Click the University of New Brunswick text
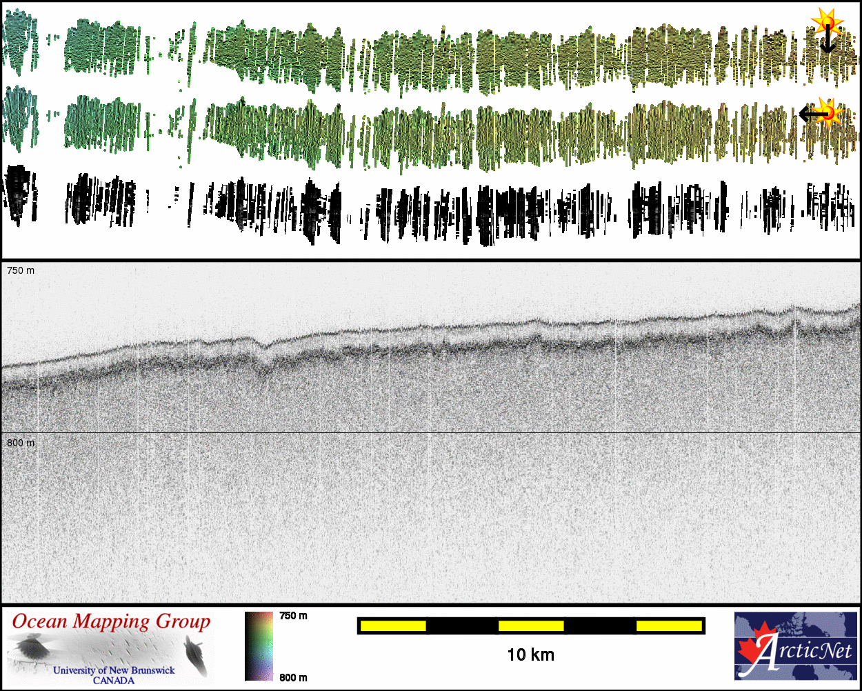 click(x=114, y=670)
